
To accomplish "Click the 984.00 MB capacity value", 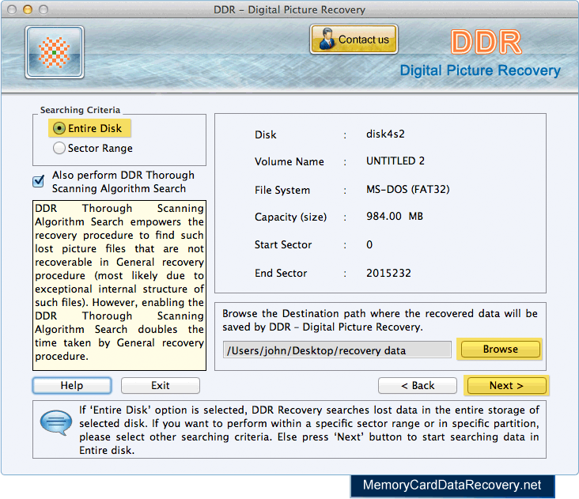I will [x=395, y=216].
